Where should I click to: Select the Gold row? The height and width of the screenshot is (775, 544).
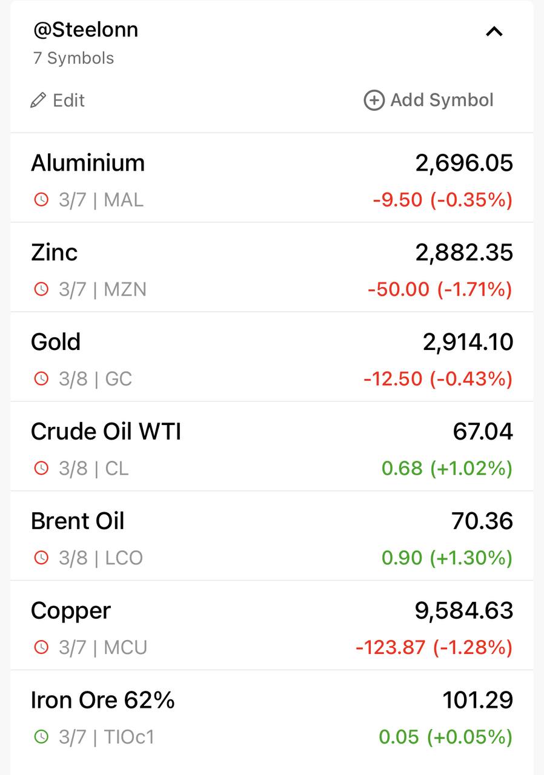click(x=272, y=357)
